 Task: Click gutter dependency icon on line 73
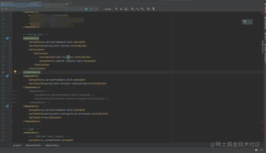tap(7, 38)
